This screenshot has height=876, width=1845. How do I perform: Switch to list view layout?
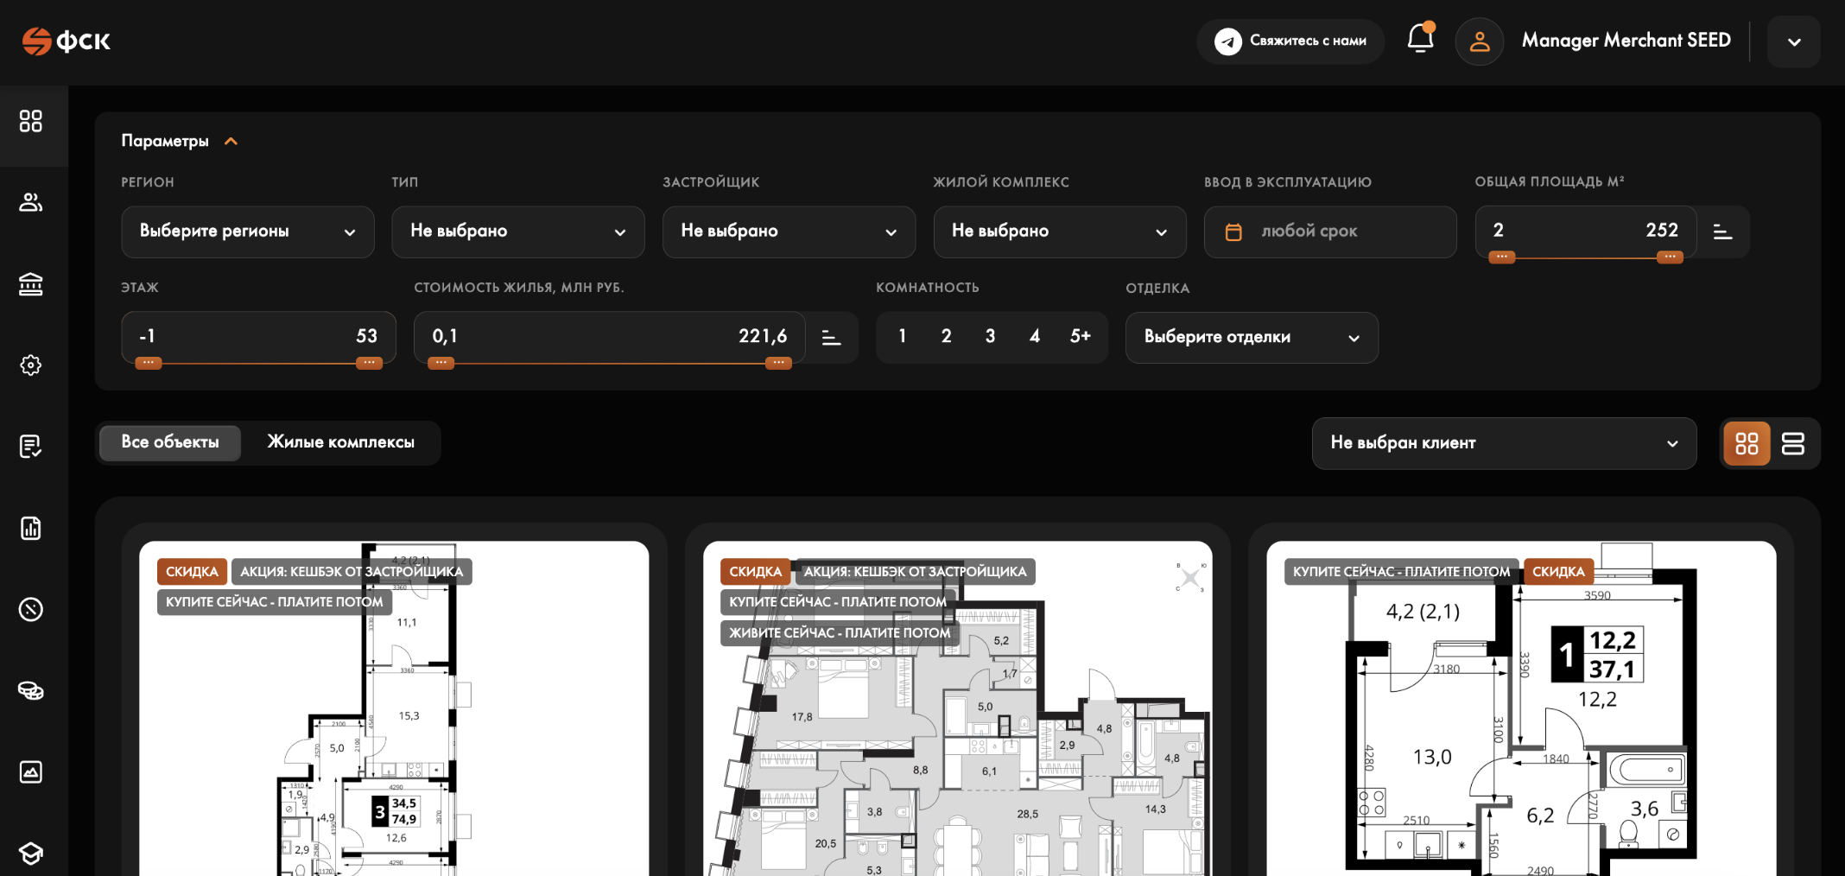click(x=1793, y=443)
